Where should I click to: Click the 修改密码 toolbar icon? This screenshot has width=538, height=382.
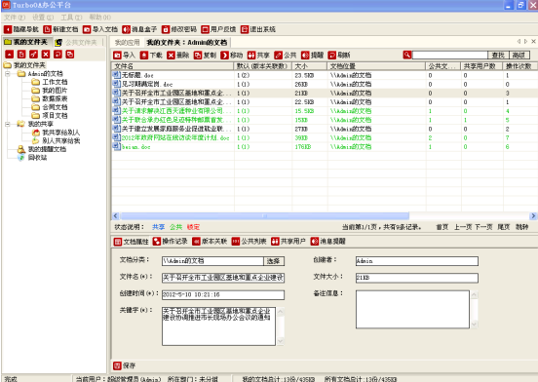coord(166,29)
